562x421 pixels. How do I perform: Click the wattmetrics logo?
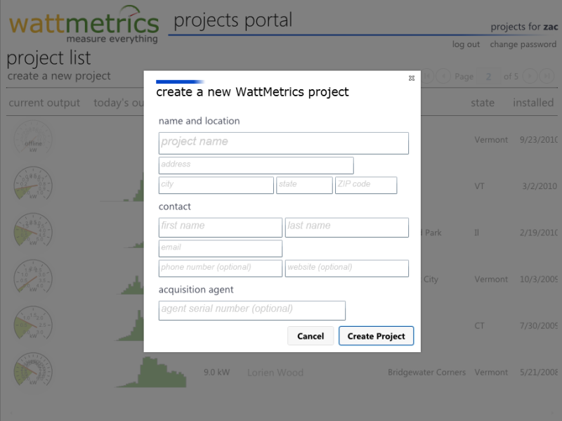point(84,24)
